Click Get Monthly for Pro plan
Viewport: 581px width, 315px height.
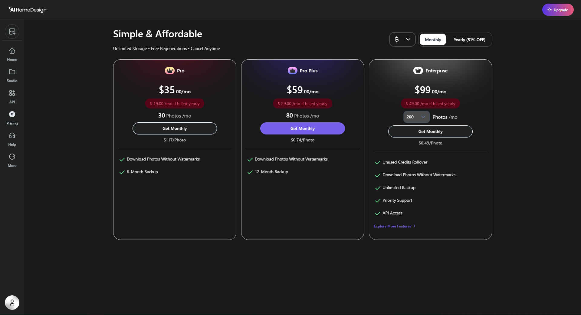click(175, 128)
